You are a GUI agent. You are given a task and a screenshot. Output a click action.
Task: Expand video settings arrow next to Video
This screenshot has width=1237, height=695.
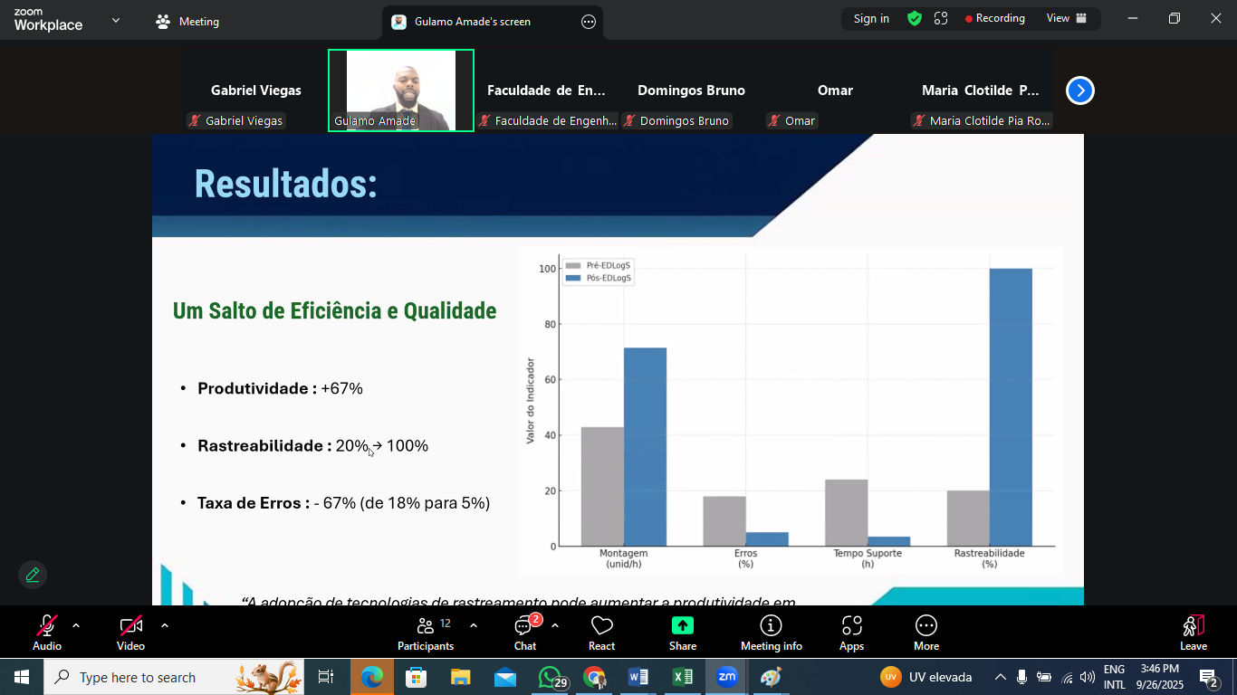[165, 625]
